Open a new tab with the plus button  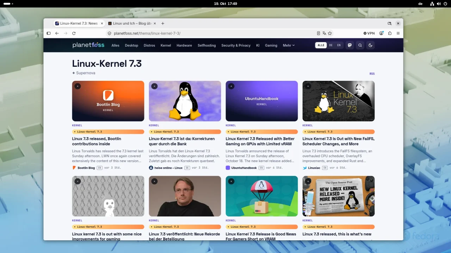[163, 24]
